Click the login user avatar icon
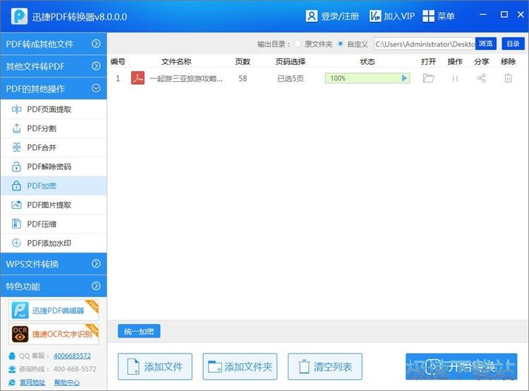The width and height of the screenshot is (529, 391). tap(311, 16)
